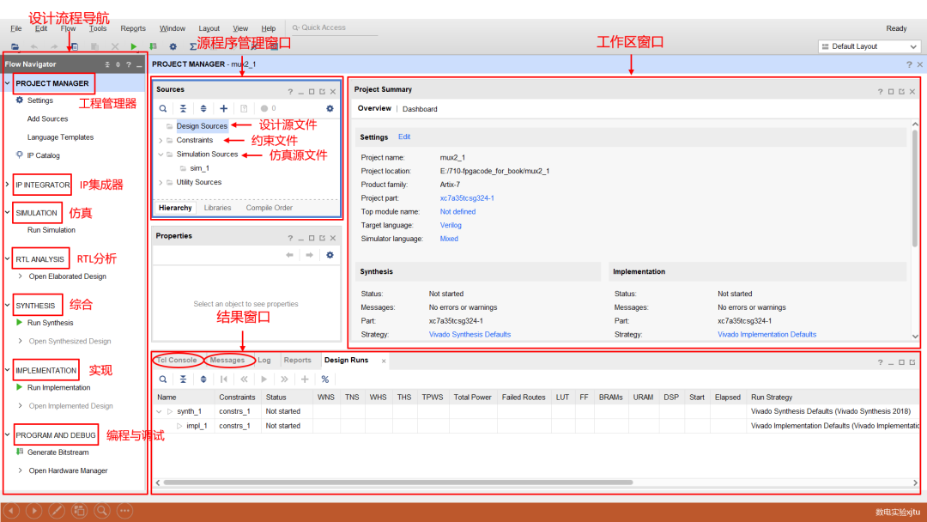Click the green run button in main toolbar
The height and width of the screenshot is (522, 927).
pyautogui.click(x=134, y=46)
